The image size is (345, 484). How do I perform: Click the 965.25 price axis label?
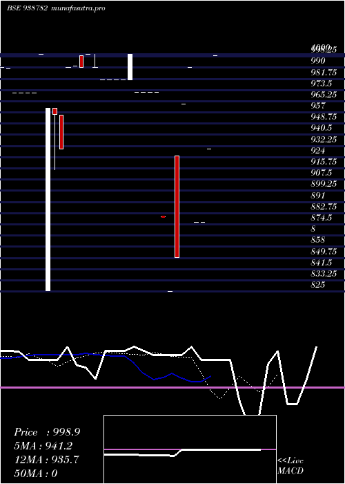click(324, 94)
